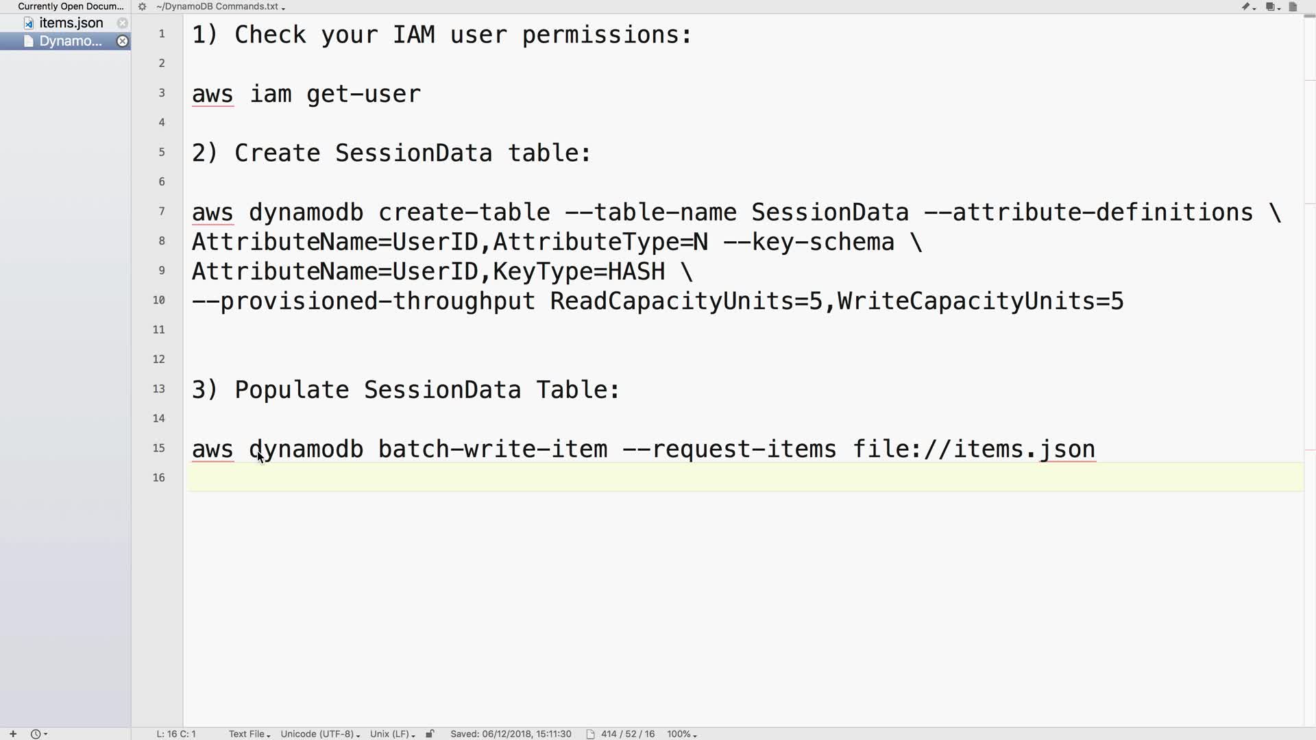
Task: Close the DynamoDB Commands document in sidebar
Action: tap(122, 41)
